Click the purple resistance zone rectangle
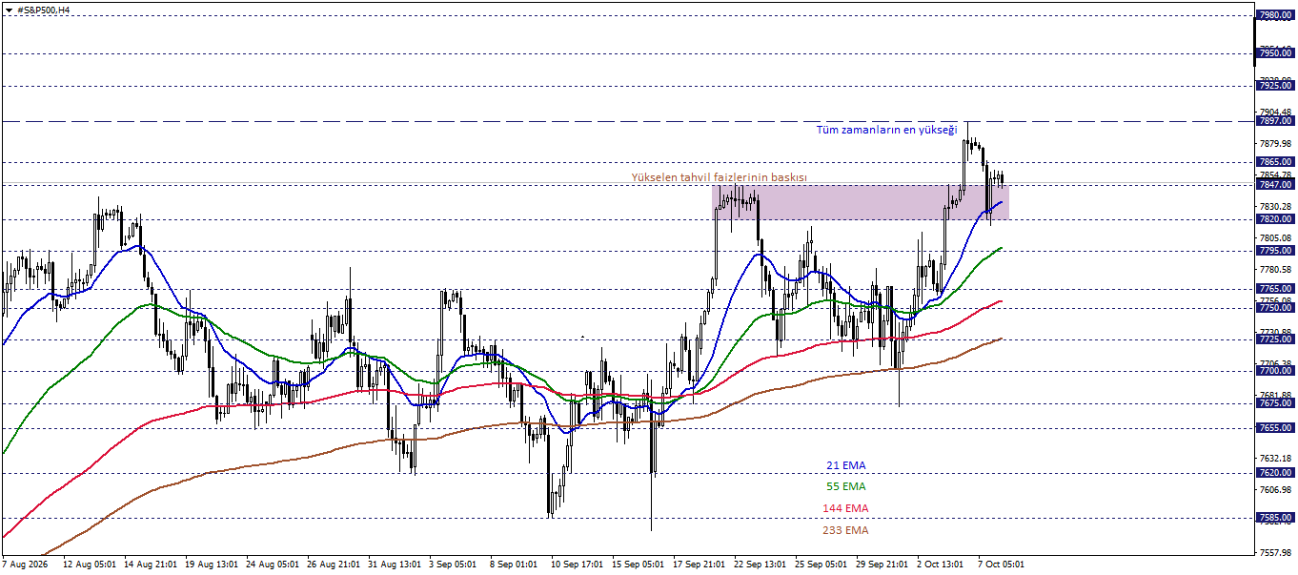Screen dimensions: 1298x575 (x=860, y=202)
